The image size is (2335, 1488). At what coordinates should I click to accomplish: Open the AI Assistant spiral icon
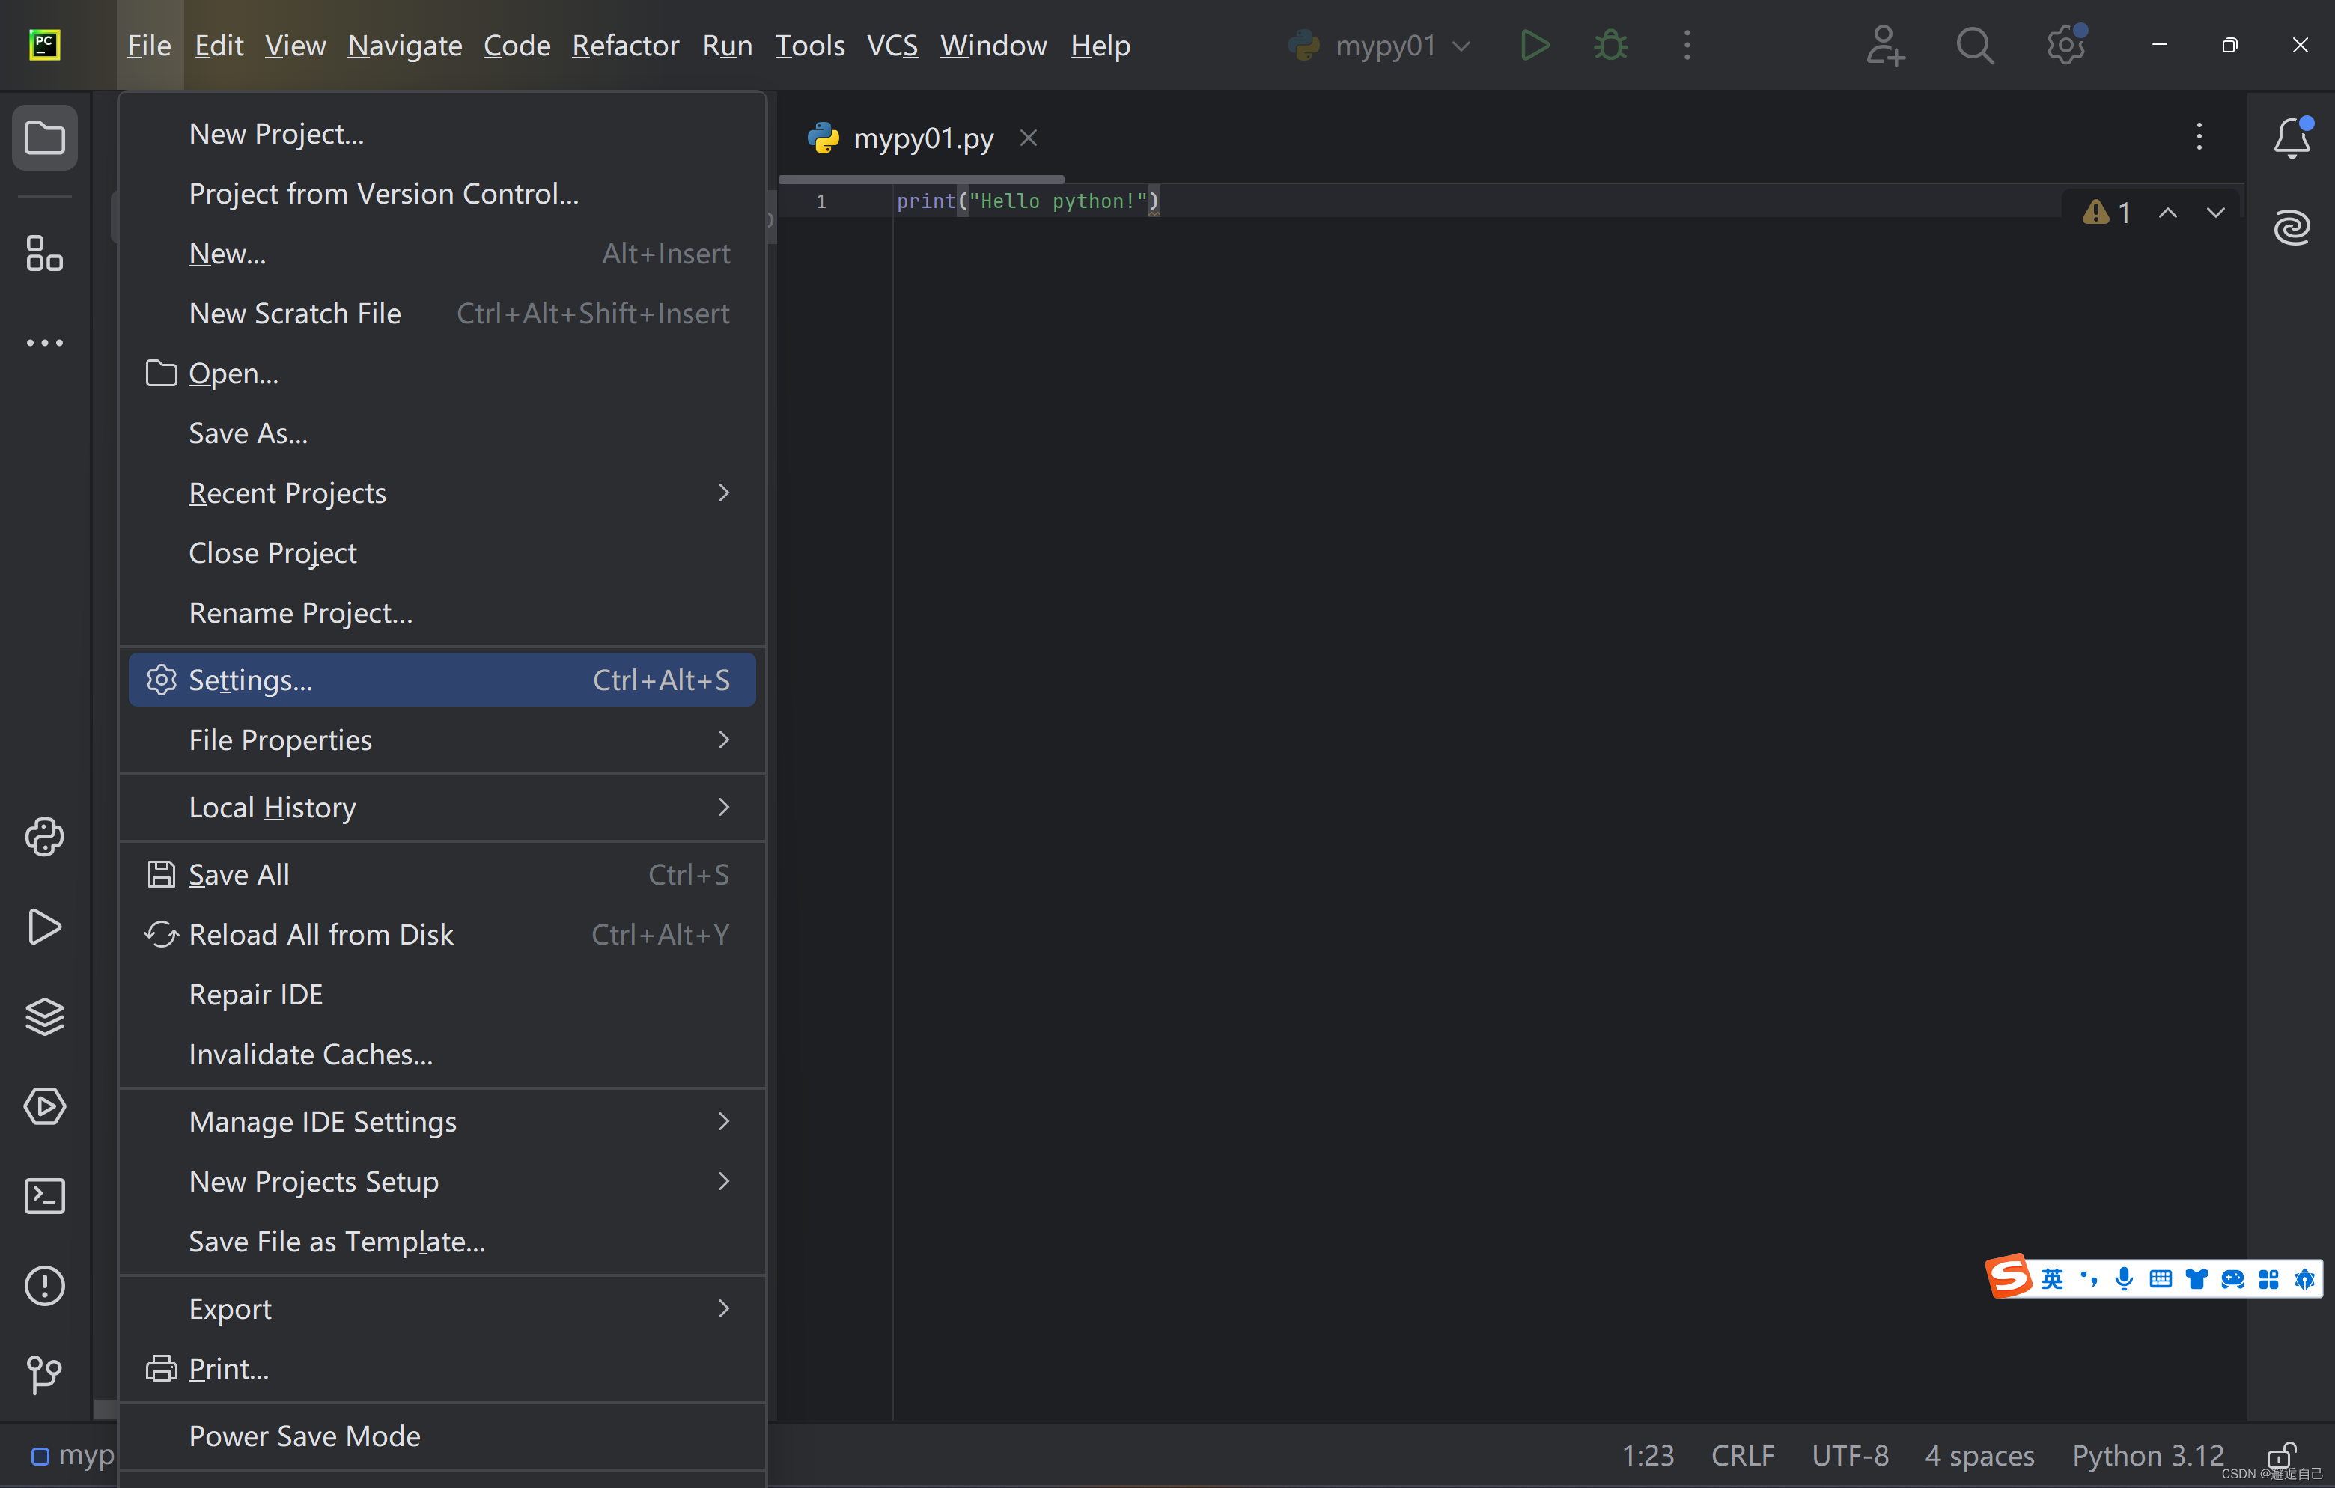(2292, 227)
